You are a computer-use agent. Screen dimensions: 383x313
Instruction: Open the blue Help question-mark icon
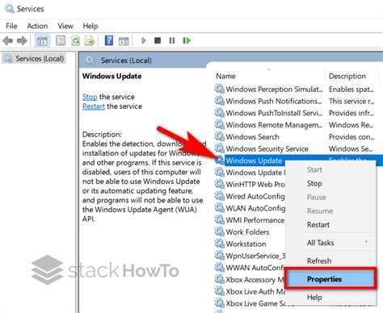point(109,40)
